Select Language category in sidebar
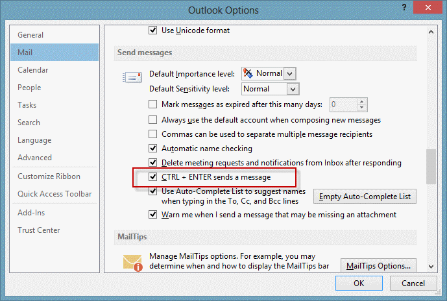The image size is (447, 301). click(x=54, y=140)
